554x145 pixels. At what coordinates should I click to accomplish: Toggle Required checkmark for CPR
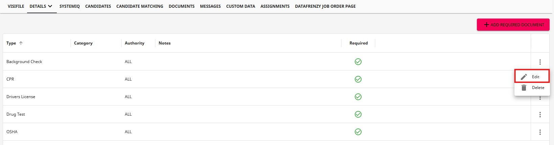358,79
